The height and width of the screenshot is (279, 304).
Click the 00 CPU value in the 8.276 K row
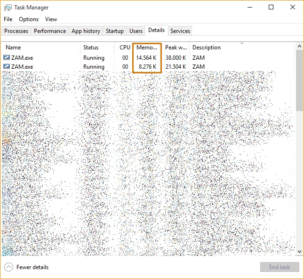[x=125, y=66]
